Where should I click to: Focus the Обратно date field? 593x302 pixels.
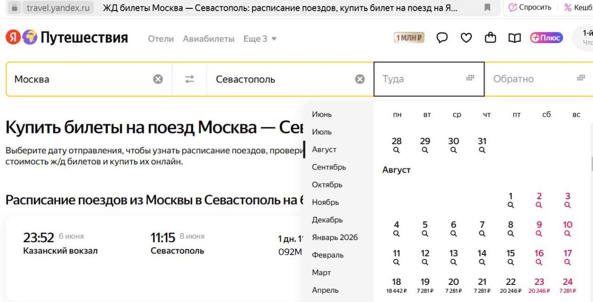point(539,79)
